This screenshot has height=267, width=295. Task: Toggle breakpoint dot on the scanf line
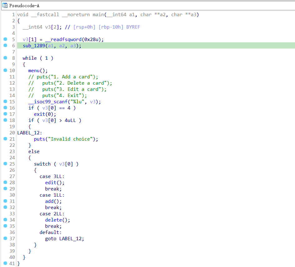[5, 101]
